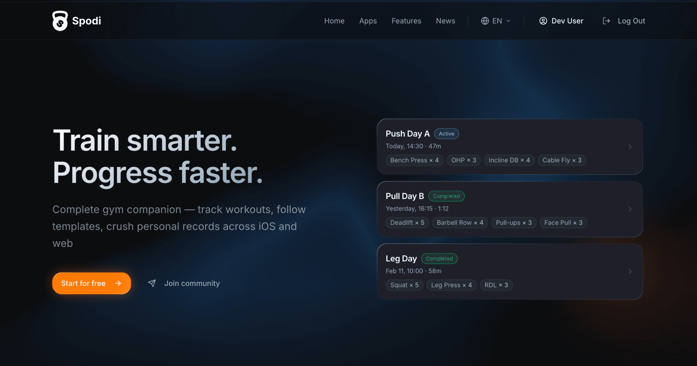The width and height of the screenshot is (697, 366).
Task: Select the Bench Press × 4 exercise chip
Action: point(414,160)
